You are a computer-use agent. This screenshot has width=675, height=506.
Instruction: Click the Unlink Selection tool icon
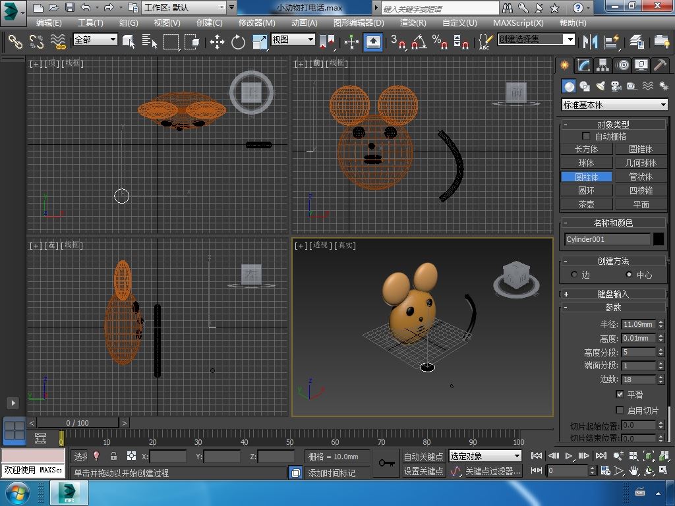tap(37, 42)
